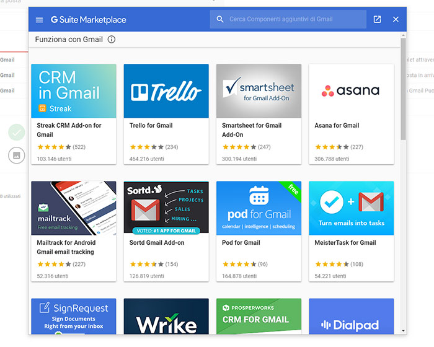Click the green checkmark circle in background Gmail

click(17, 132)
